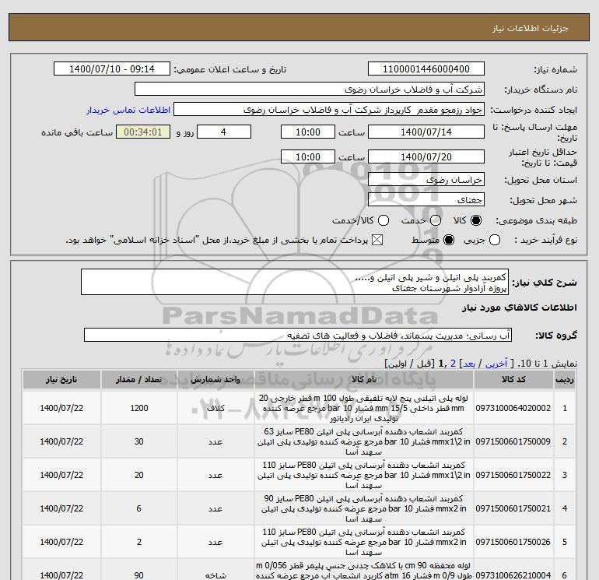Select the جزیی purchase type radio
599x580 pixels.
(495, 240)
